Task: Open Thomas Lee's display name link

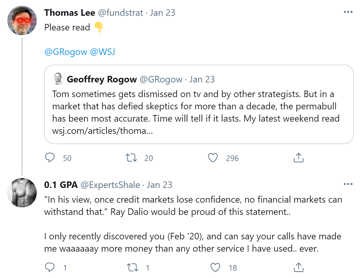Action: 70,13
